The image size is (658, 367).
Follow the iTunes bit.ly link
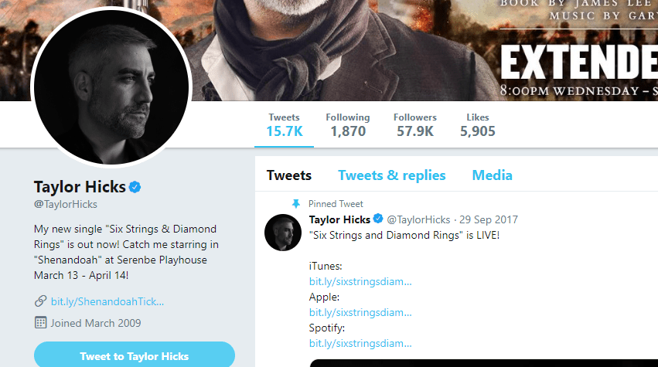tap(360, 281)
